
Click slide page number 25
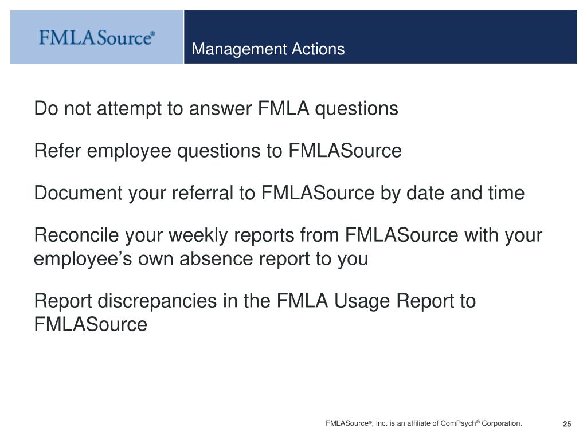click(x=567, y=424)
